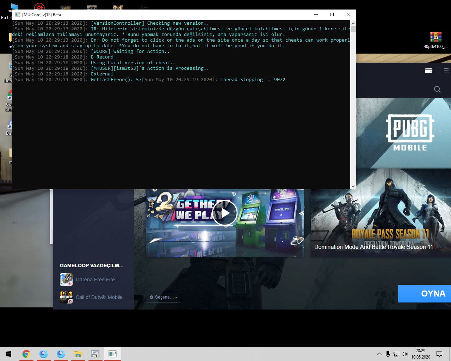Minimize the MUICore console window
Viewport: 451px width, 361px height.
(316, 14)
